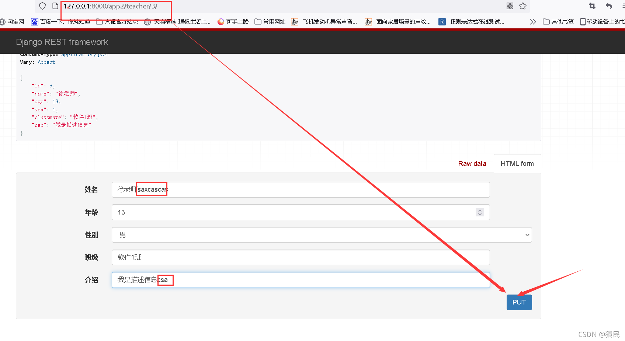625x341 pixels.
Task: Click the 姓名 form label
Action: coord(91,189)
